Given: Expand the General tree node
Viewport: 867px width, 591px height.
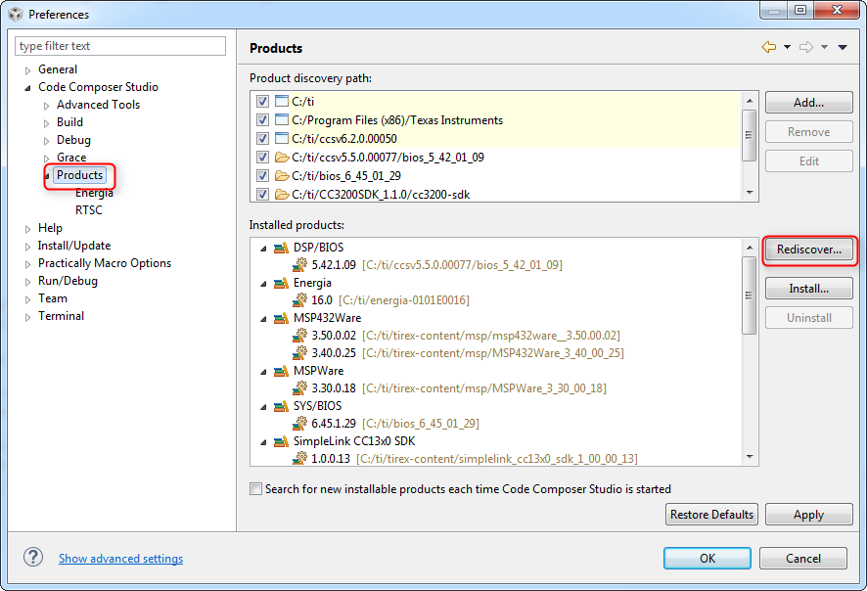Looking at the screenshot, I should pyautogui.click(x=27, y=70).
